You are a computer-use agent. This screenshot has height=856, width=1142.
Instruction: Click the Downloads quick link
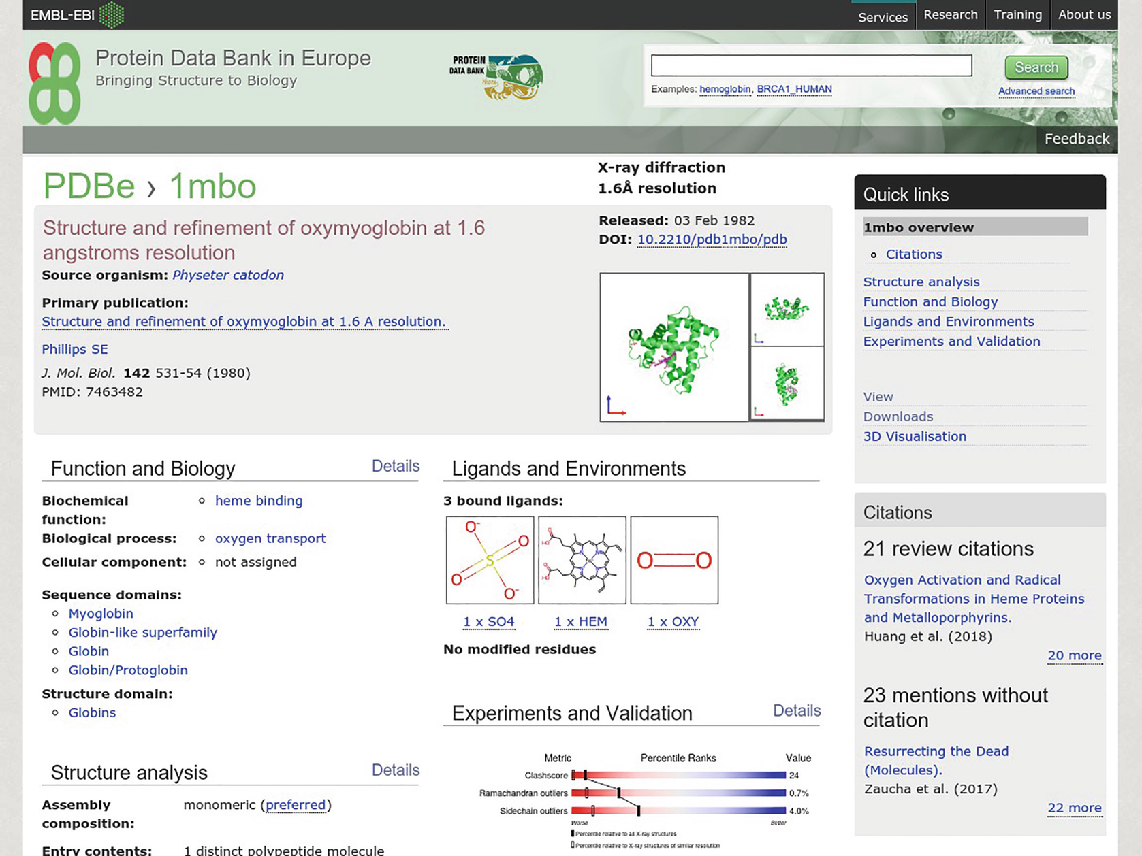(x=898, y=416)
